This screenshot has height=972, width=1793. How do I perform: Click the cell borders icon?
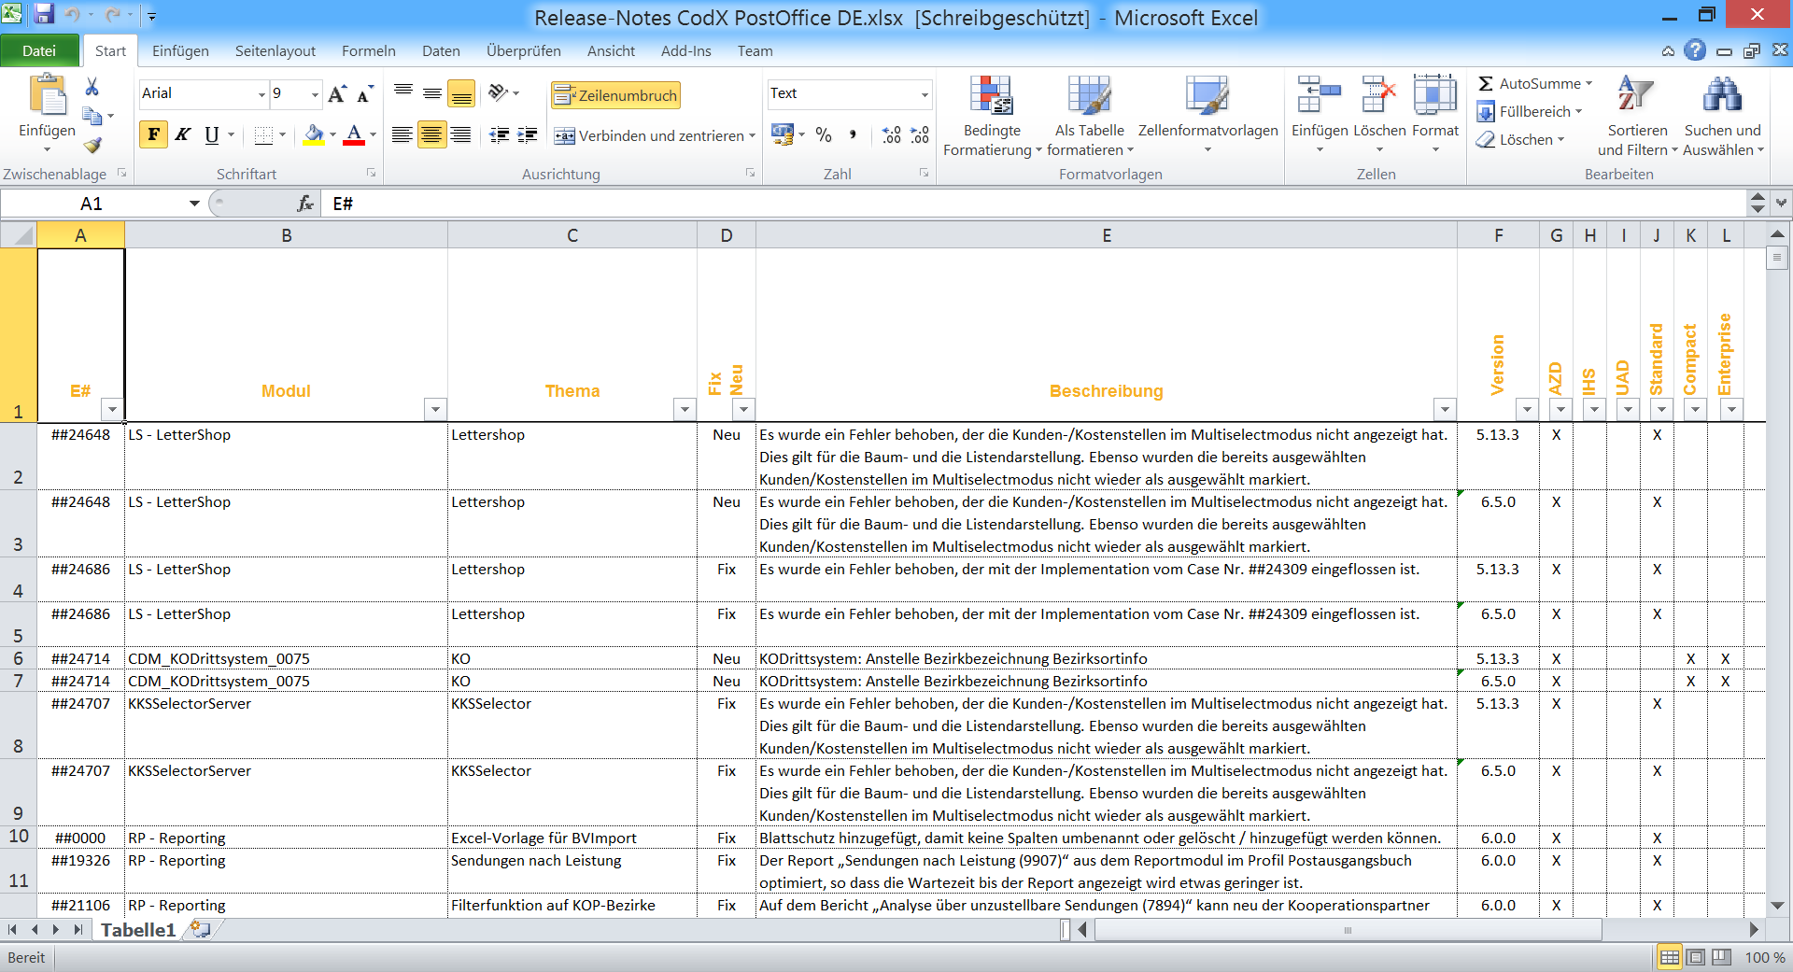(264, 135)
